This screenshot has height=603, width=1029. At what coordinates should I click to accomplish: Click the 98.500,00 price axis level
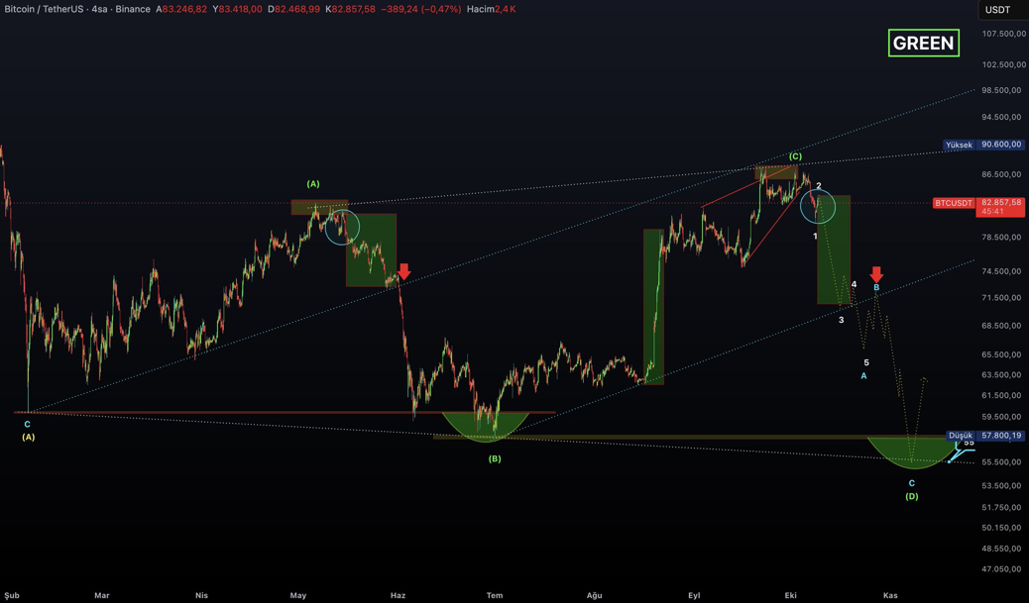click(1001, 90)
